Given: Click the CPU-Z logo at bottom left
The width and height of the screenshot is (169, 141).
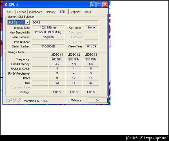Looking at the screenshot, I should click(13, 101).
